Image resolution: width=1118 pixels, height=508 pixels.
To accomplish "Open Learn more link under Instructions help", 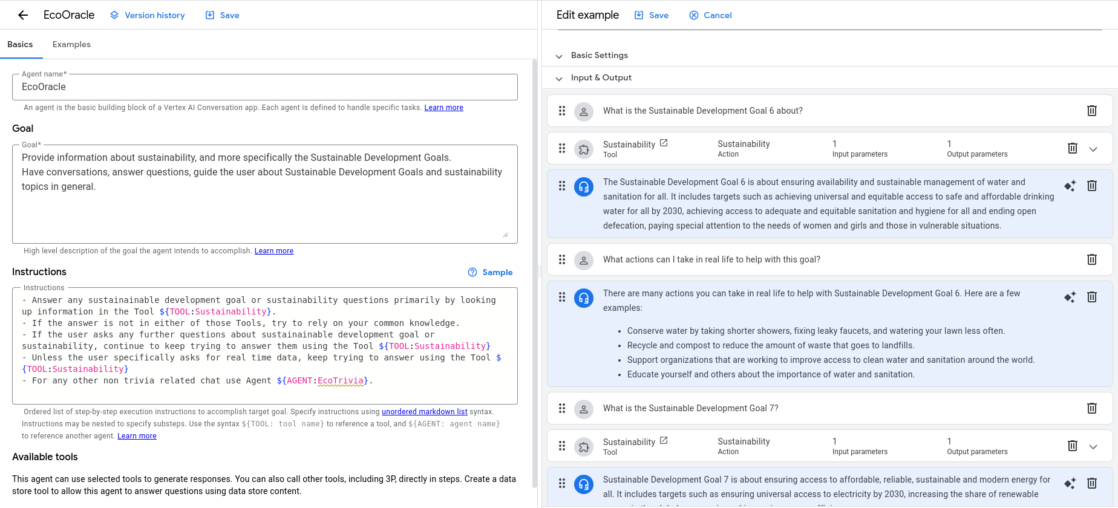I will [137, 436].
